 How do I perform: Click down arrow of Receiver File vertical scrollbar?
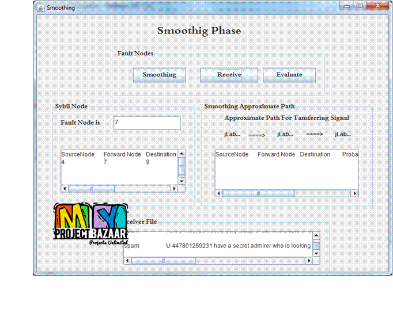click(x=316, y=253)
